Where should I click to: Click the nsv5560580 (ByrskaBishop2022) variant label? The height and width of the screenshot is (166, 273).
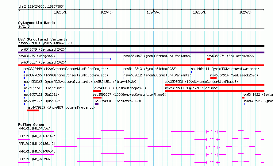click(45, 43)
